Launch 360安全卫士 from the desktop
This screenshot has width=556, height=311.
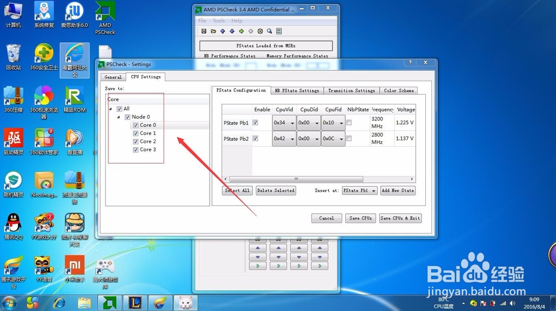[x=44, y=57]
